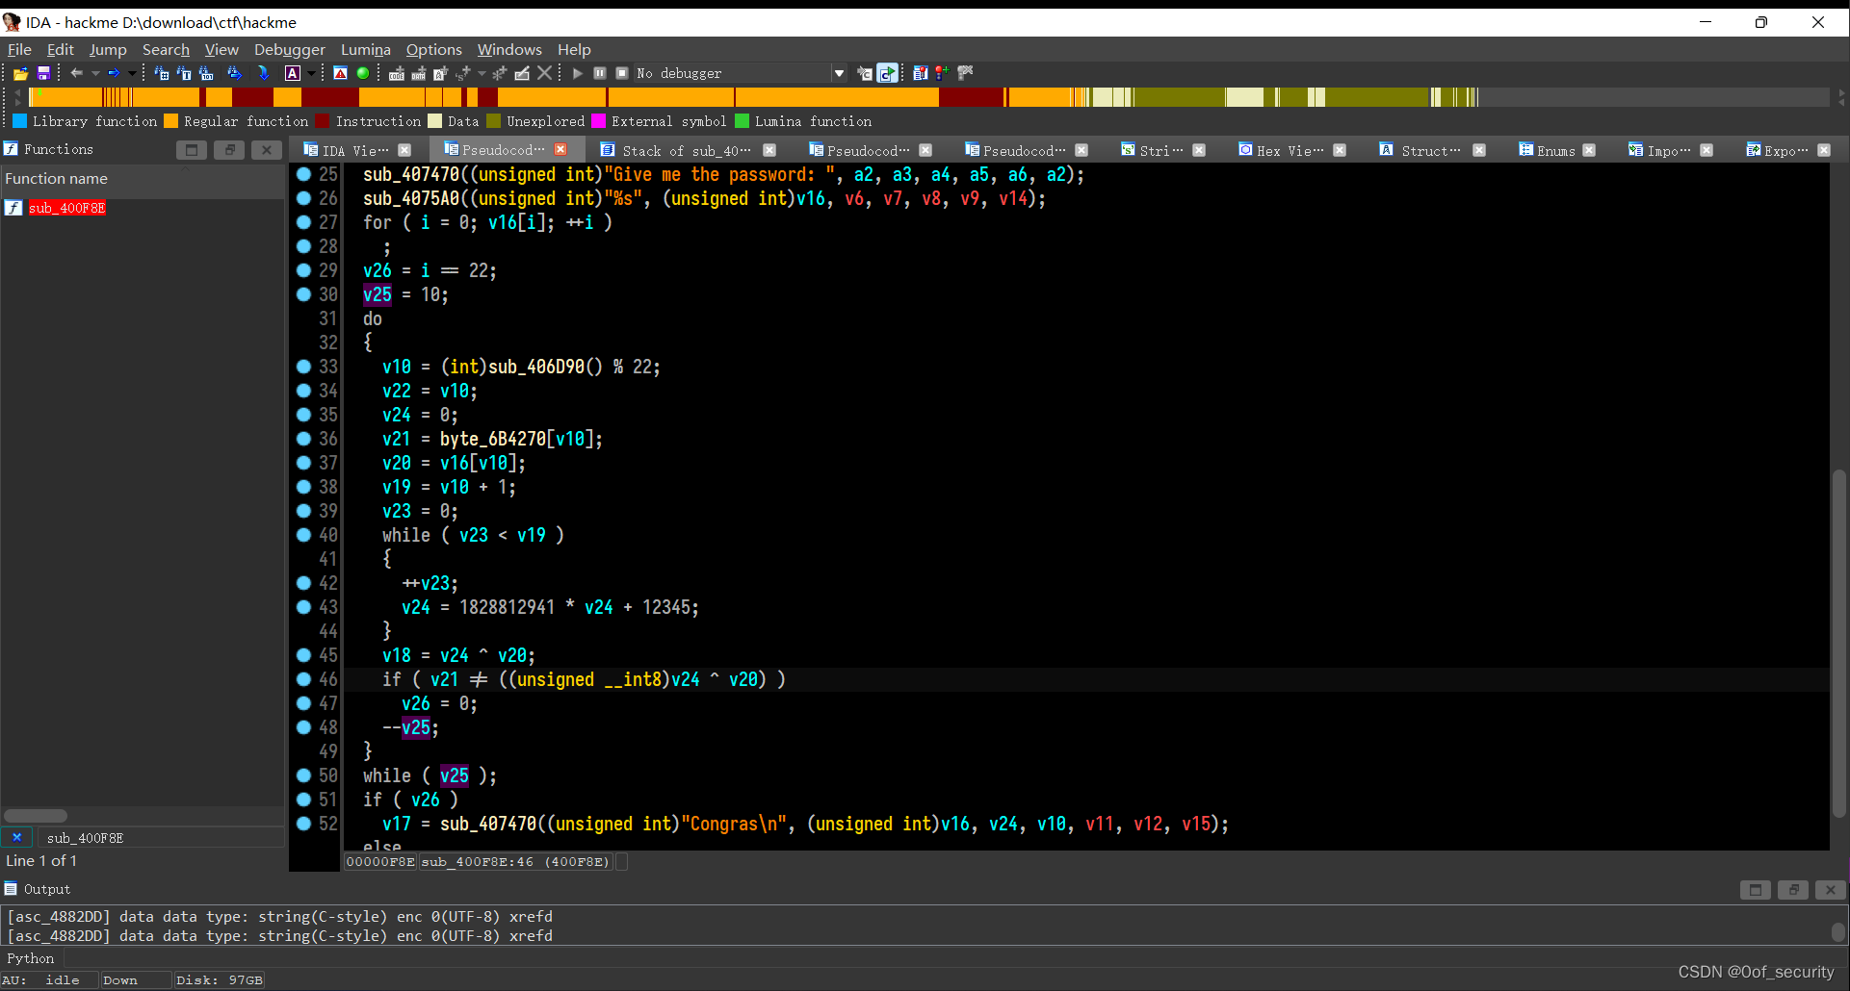Navigate forward using the forward arrow icon
This screenshot has width=1850, height=991.
coord(114,72)
